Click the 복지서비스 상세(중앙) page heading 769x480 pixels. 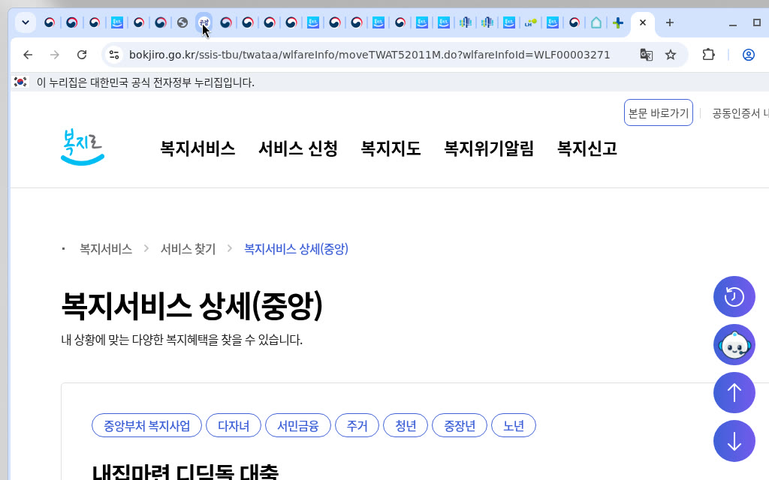(x=191, y=306)
